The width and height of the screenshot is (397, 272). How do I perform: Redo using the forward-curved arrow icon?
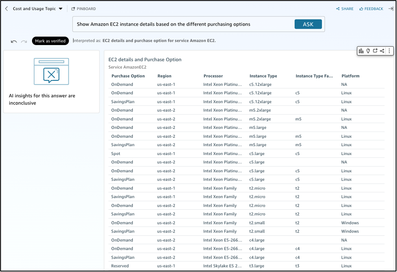(x=24, y=41)
